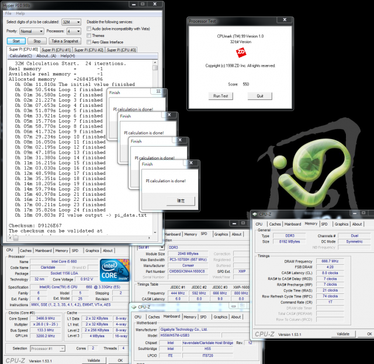Open Caches tab in CPU-Z Memory window
Image resolution: width=374 pixels, height=364 pixels.
click(275, 224)
